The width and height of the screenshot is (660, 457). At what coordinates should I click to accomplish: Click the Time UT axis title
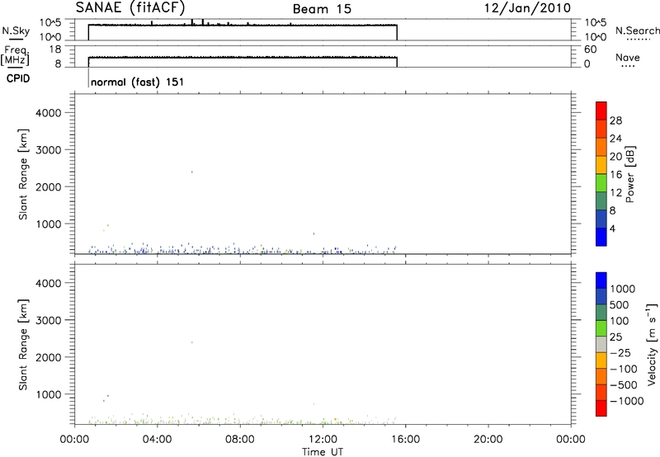pos(323,452)
